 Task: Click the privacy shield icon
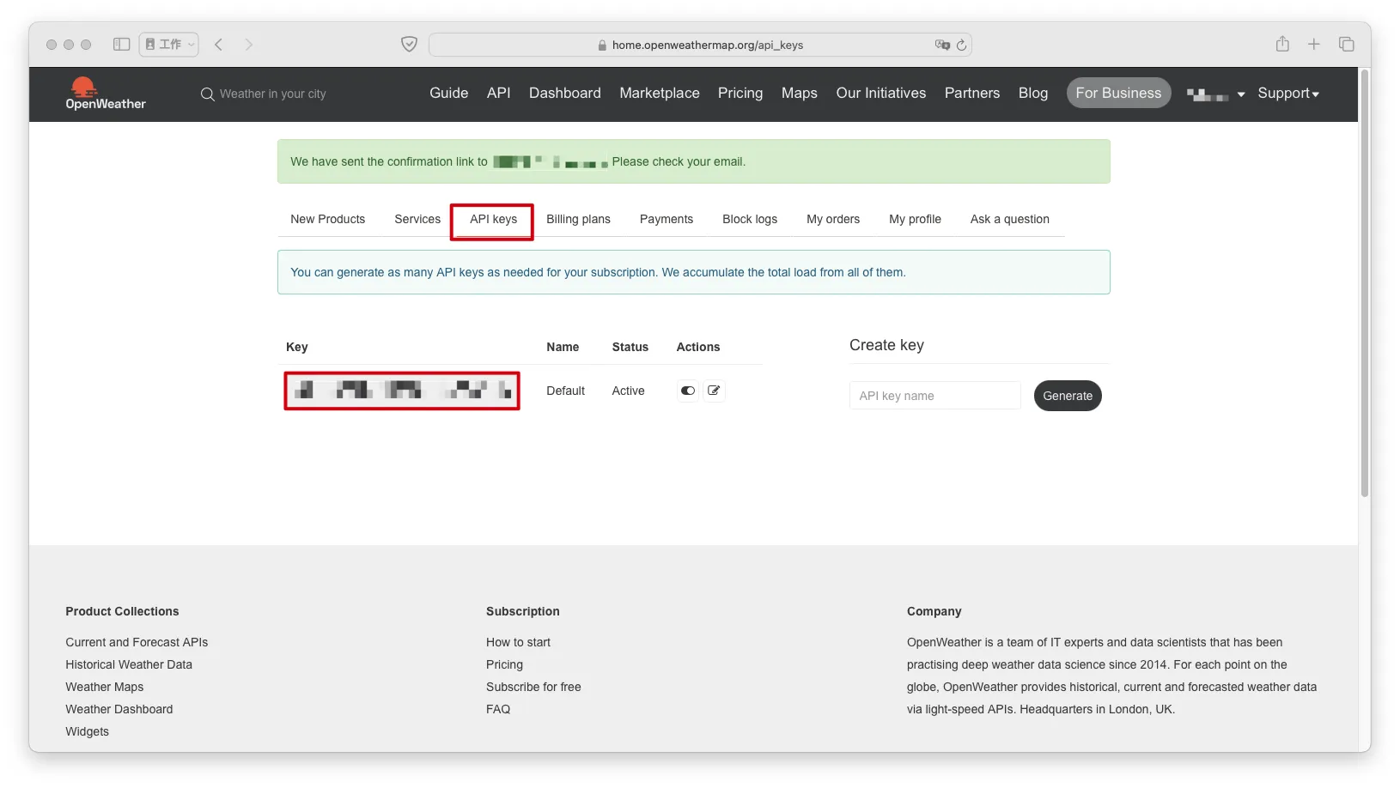[409, 45]
